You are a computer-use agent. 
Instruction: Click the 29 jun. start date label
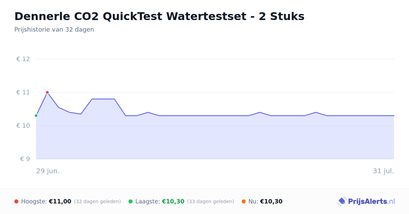(48, 171)
